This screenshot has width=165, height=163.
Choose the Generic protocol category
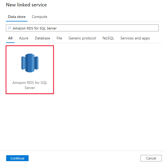pos(82,38)
